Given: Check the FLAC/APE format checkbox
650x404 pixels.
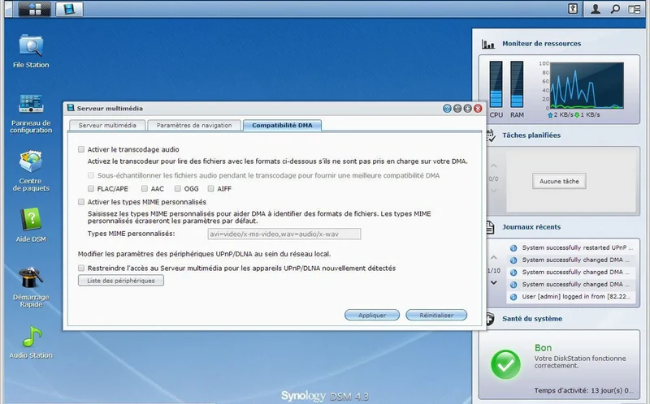Looking at the screenshot, I should (91, 189).
